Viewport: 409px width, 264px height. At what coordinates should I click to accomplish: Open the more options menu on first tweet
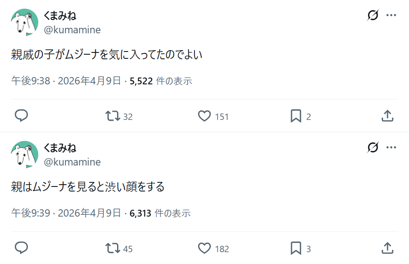click(391, 16)
